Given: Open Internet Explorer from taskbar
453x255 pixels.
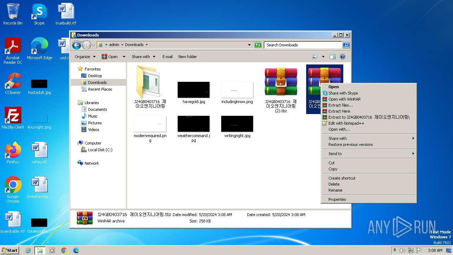Looking at the screenshot, I should 28,250.
